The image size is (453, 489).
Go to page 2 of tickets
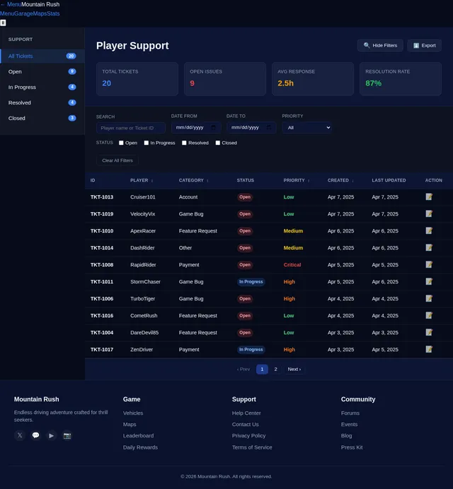tap(275, 370)
